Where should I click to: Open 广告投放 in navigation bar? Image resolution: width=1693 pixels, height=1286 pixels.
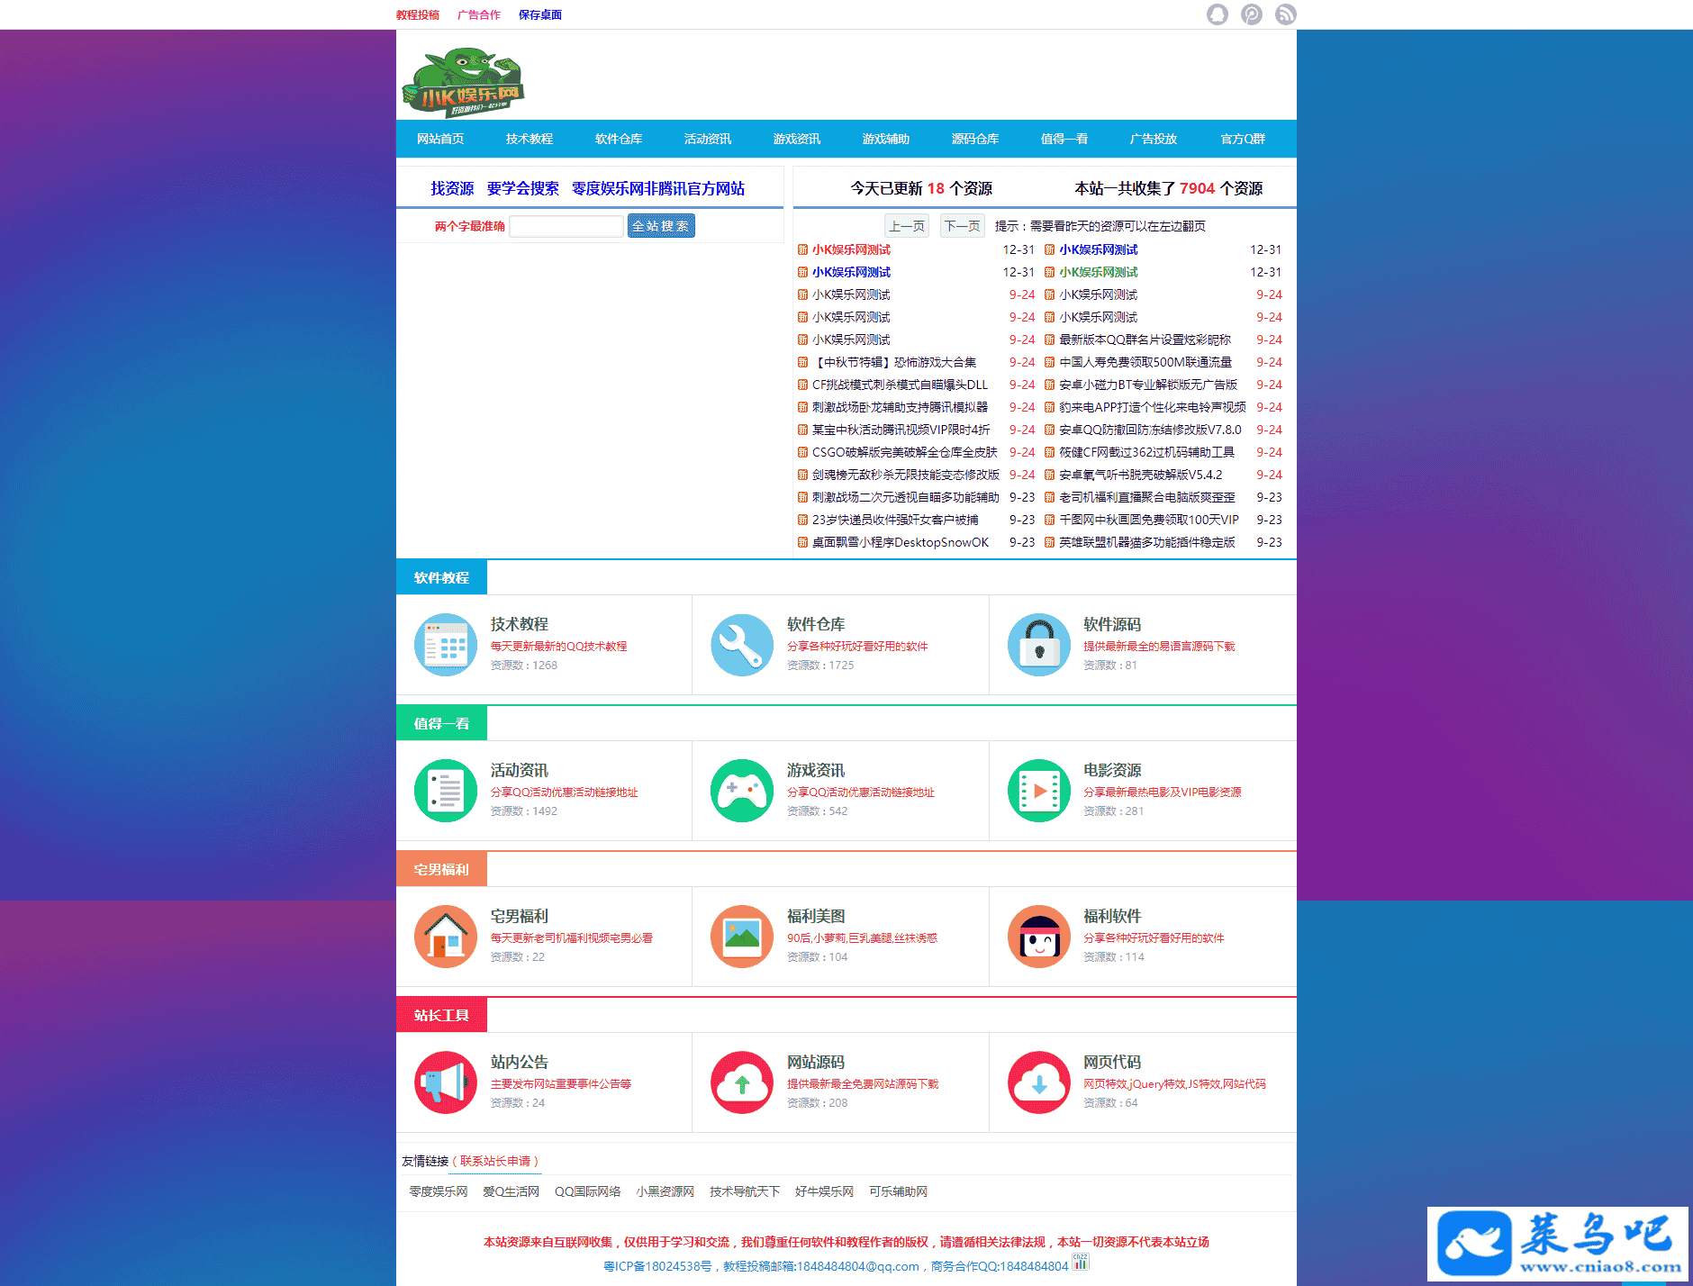point(1154,139)
